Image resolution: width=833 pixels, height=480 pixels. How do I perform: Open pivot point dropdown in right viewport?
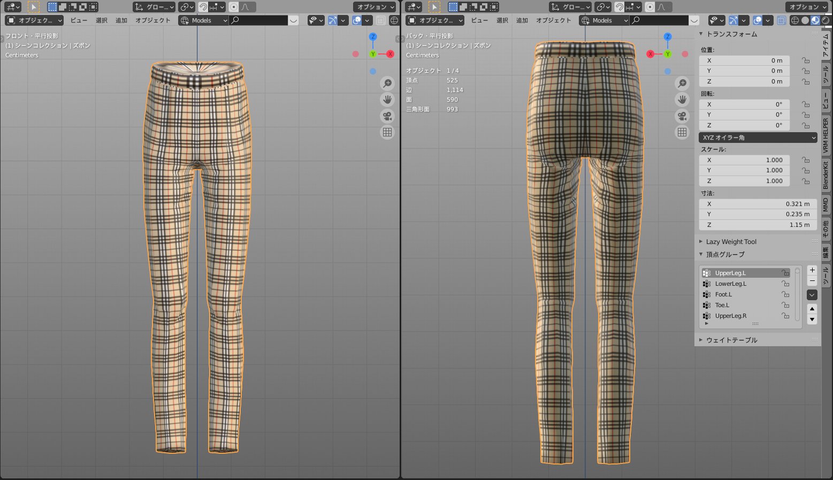tap(603, 7)
